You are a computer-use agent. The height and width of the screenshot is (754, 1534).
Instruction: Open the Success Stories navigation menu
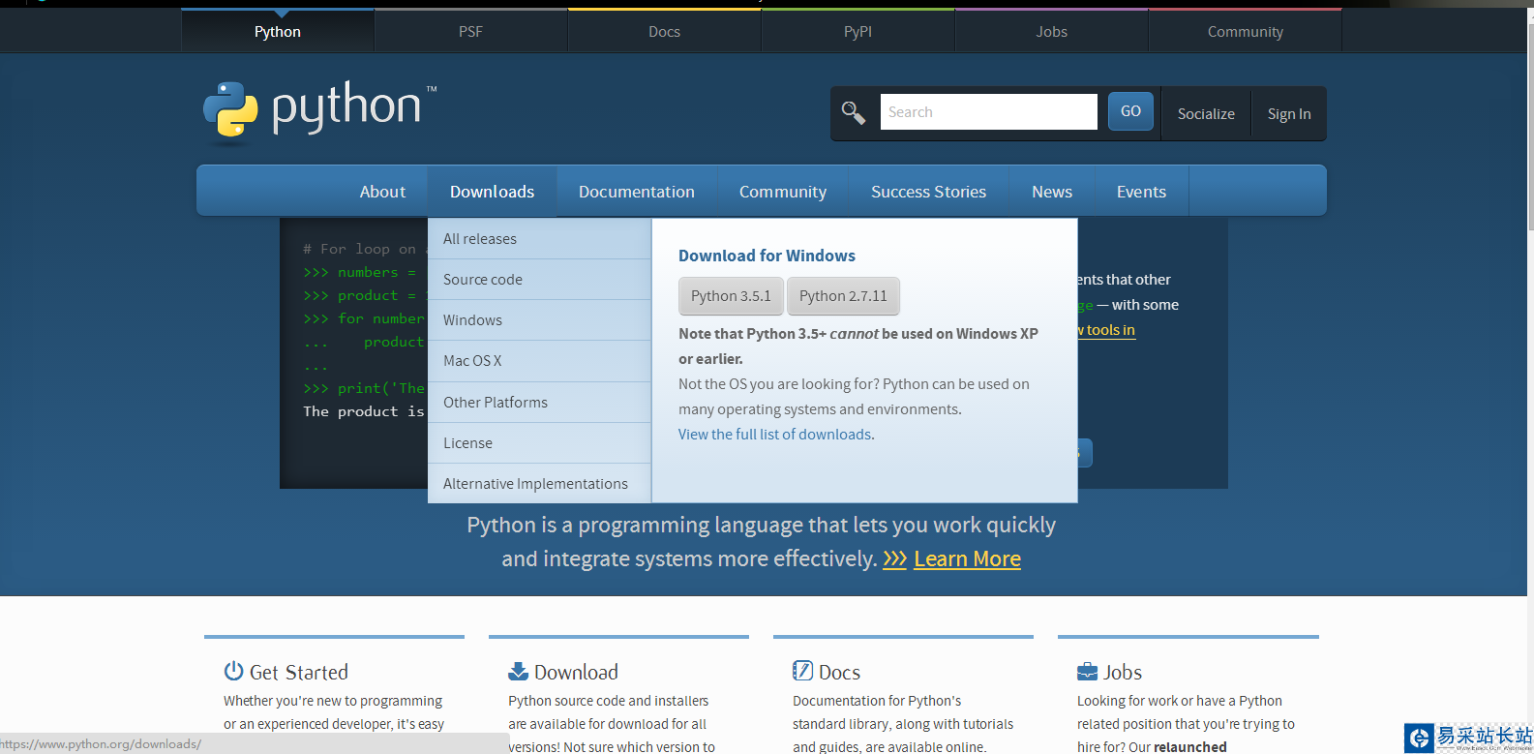pyautogui.click(x=928, y=192)
